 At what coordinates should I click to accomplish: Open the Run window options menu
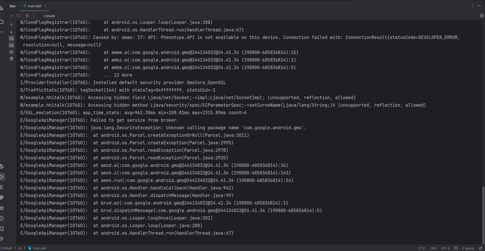coord(473,6)
